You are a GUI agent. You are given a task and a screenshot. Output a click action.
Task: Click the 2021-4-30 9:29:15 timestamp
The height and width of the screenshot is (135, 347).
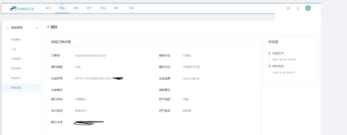(284, 73)
